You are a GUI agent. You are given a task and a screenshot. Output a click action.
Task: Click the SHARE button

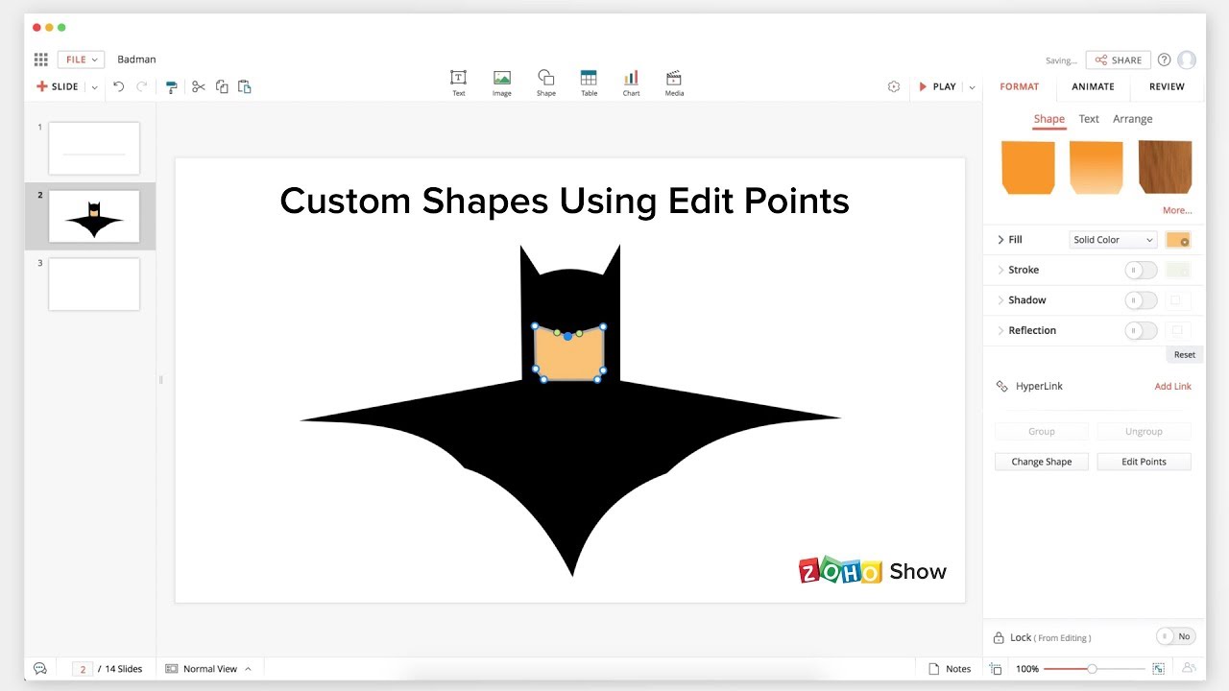click(1119, 60)
